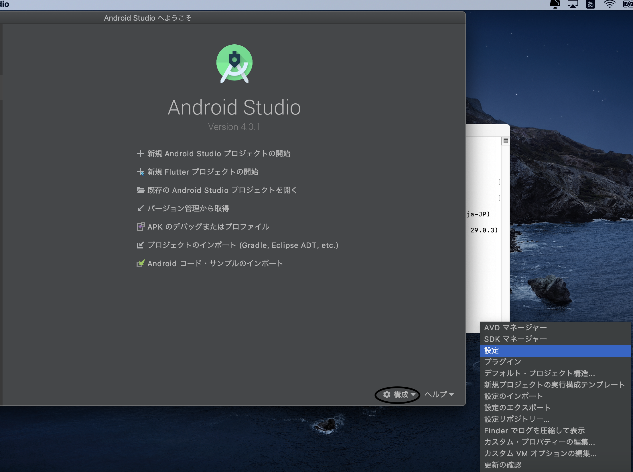Select 更新の確認 menu entry
The height and width of the screenshot is (472, 633).
coord(555,465)
